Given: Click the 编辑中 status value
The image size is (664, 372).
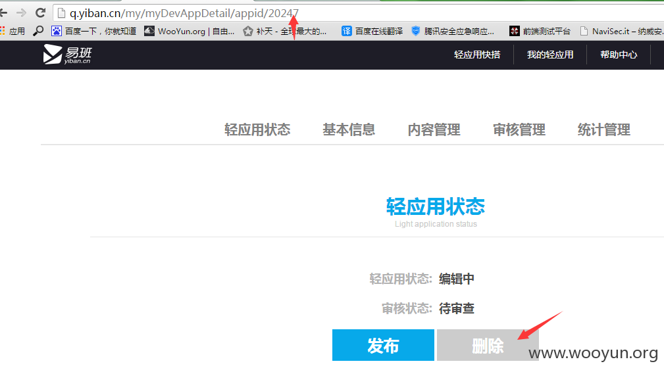Looking at the screenshot, I should [x=457, y=279].
